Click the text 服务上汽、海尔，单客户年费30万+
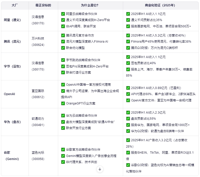This screenshot has width=200, height=177. point(155,69)
